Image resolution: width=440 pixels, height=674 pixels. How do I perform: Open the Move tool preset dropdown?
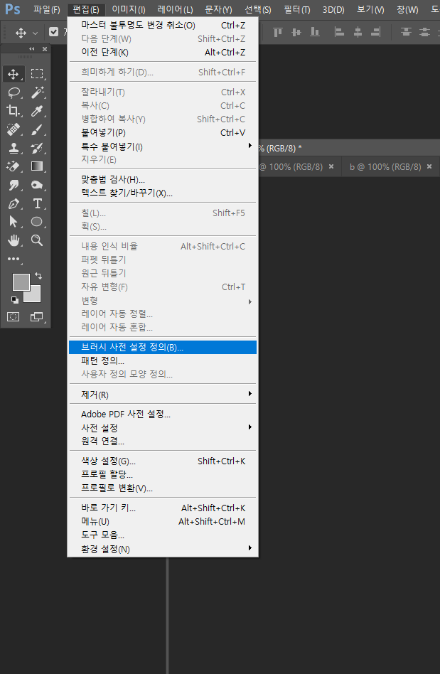[x=36, y=33]
